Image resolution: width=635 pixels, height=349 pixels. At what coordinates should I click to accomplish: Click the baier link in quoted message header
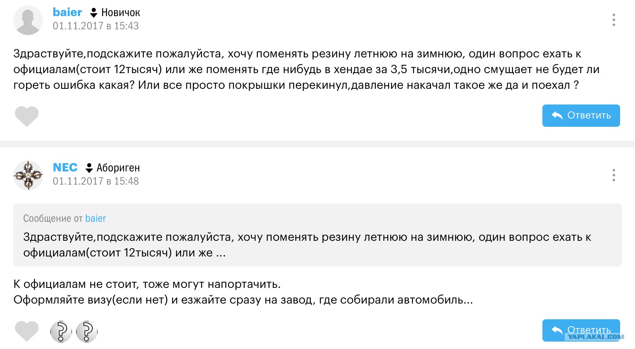point(95,218)
